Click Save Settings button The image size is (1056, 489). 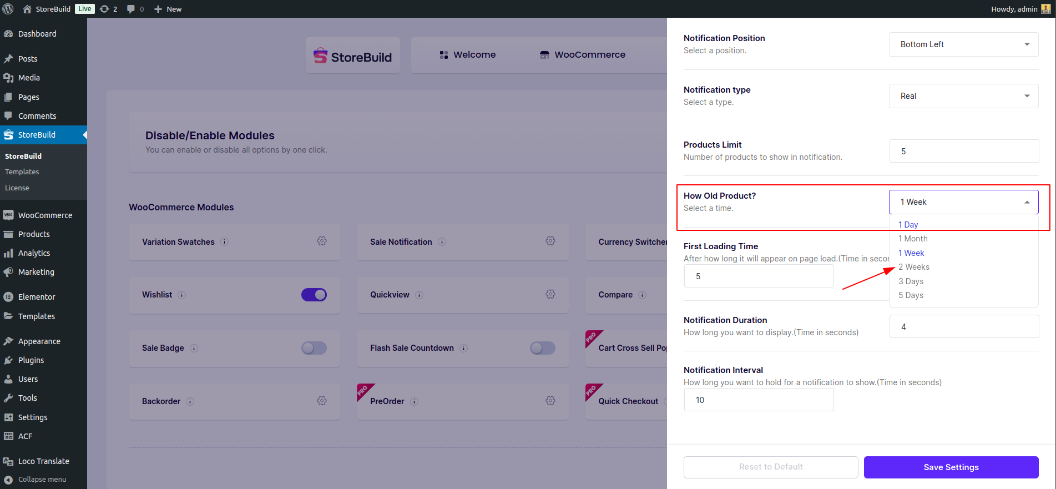pos(951,467)
